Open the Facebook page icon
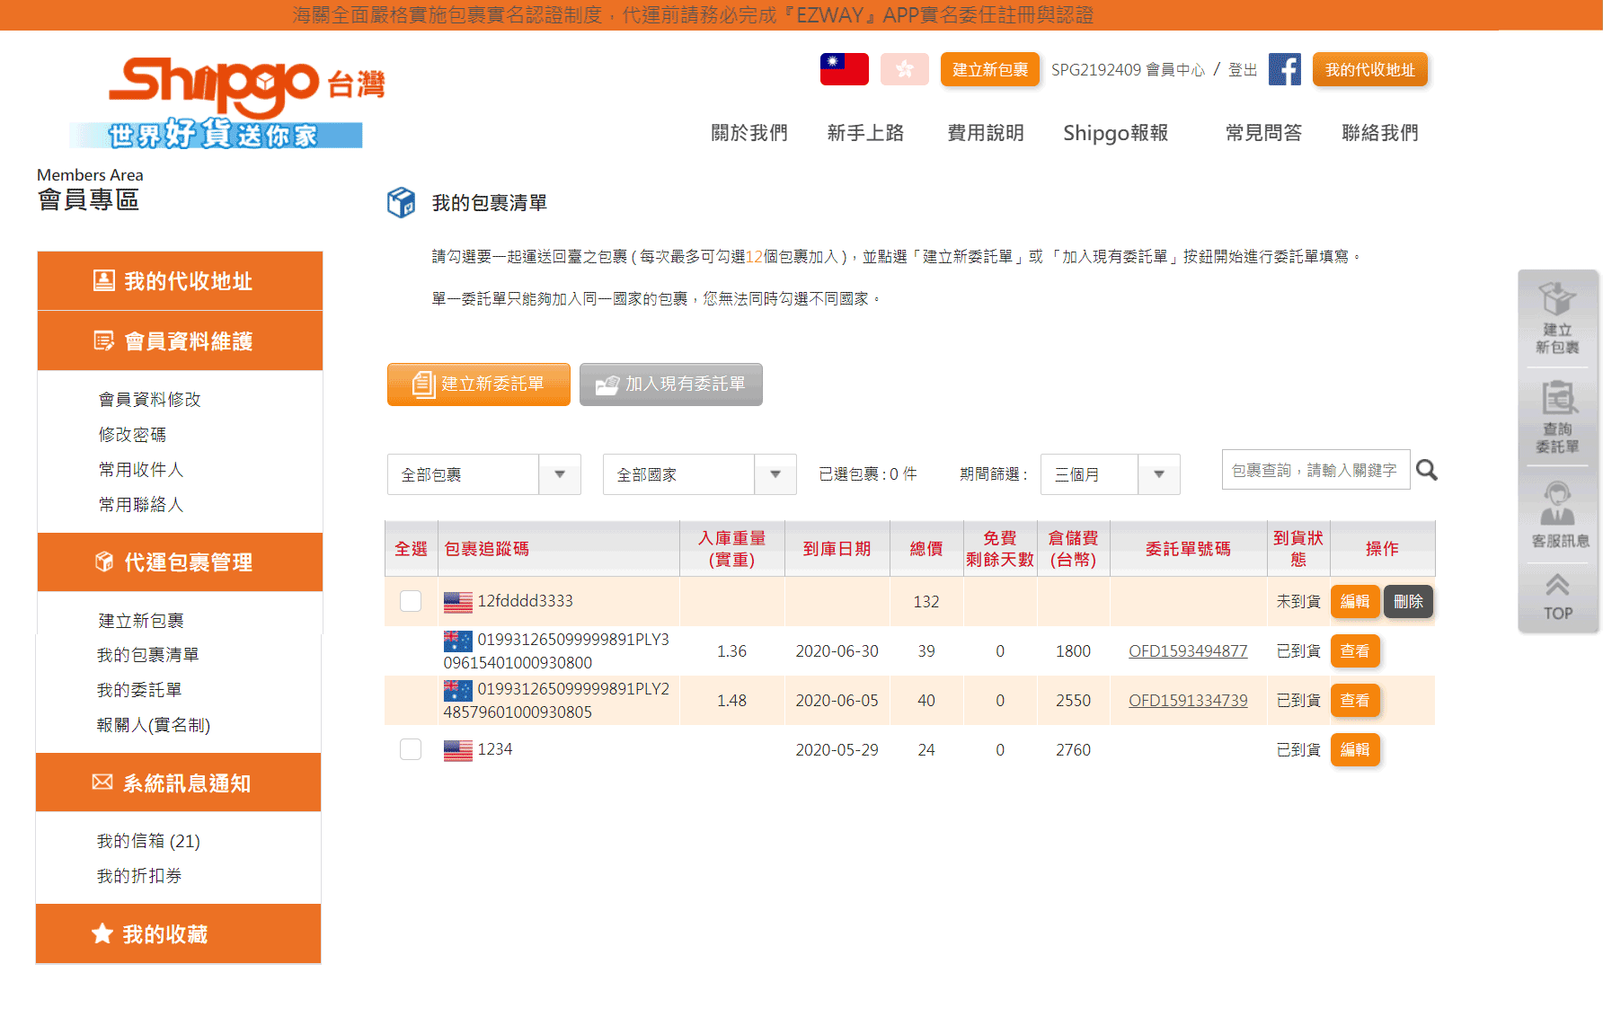 point(1284,69)
